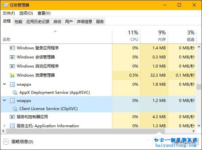Viewport: 202px width, 150px height.
Task: Switch to the 详细信息 tab
Action: [x=84, y=21]
